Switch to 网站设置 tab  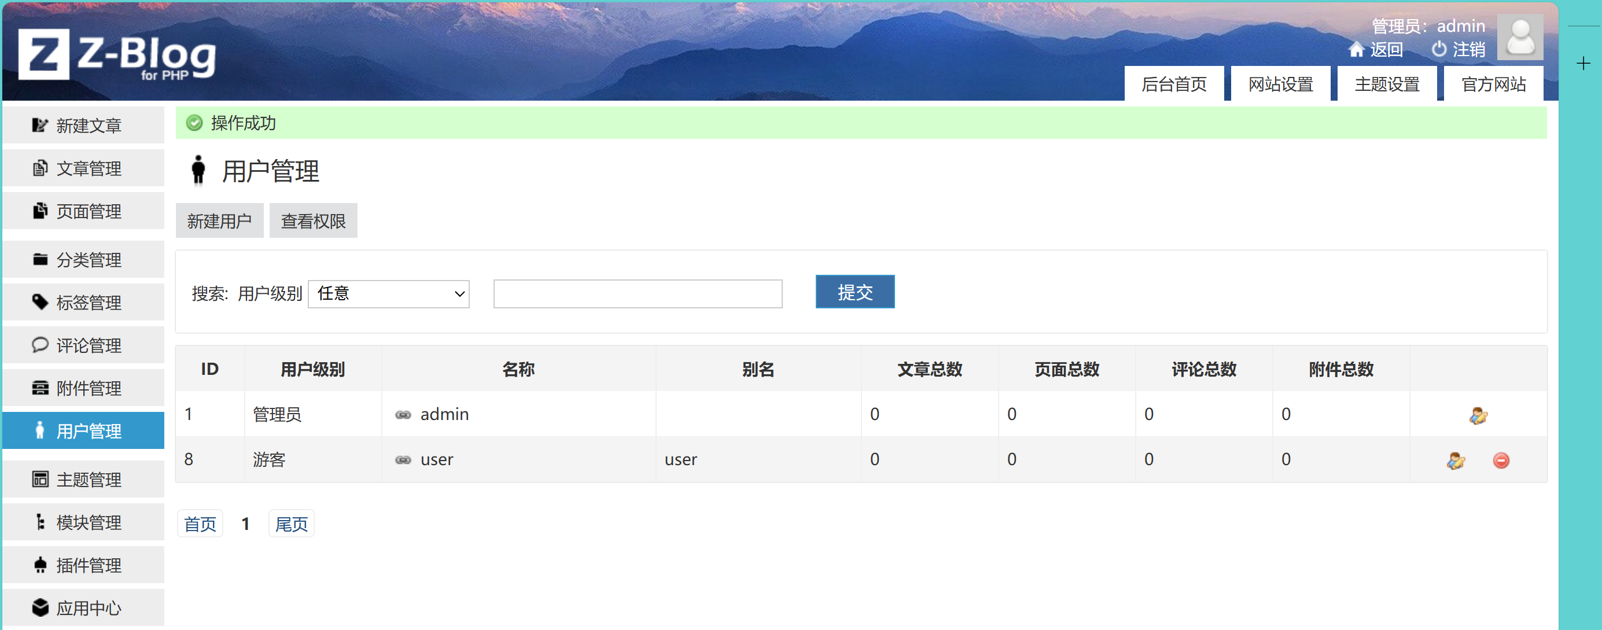[1280, 84]
